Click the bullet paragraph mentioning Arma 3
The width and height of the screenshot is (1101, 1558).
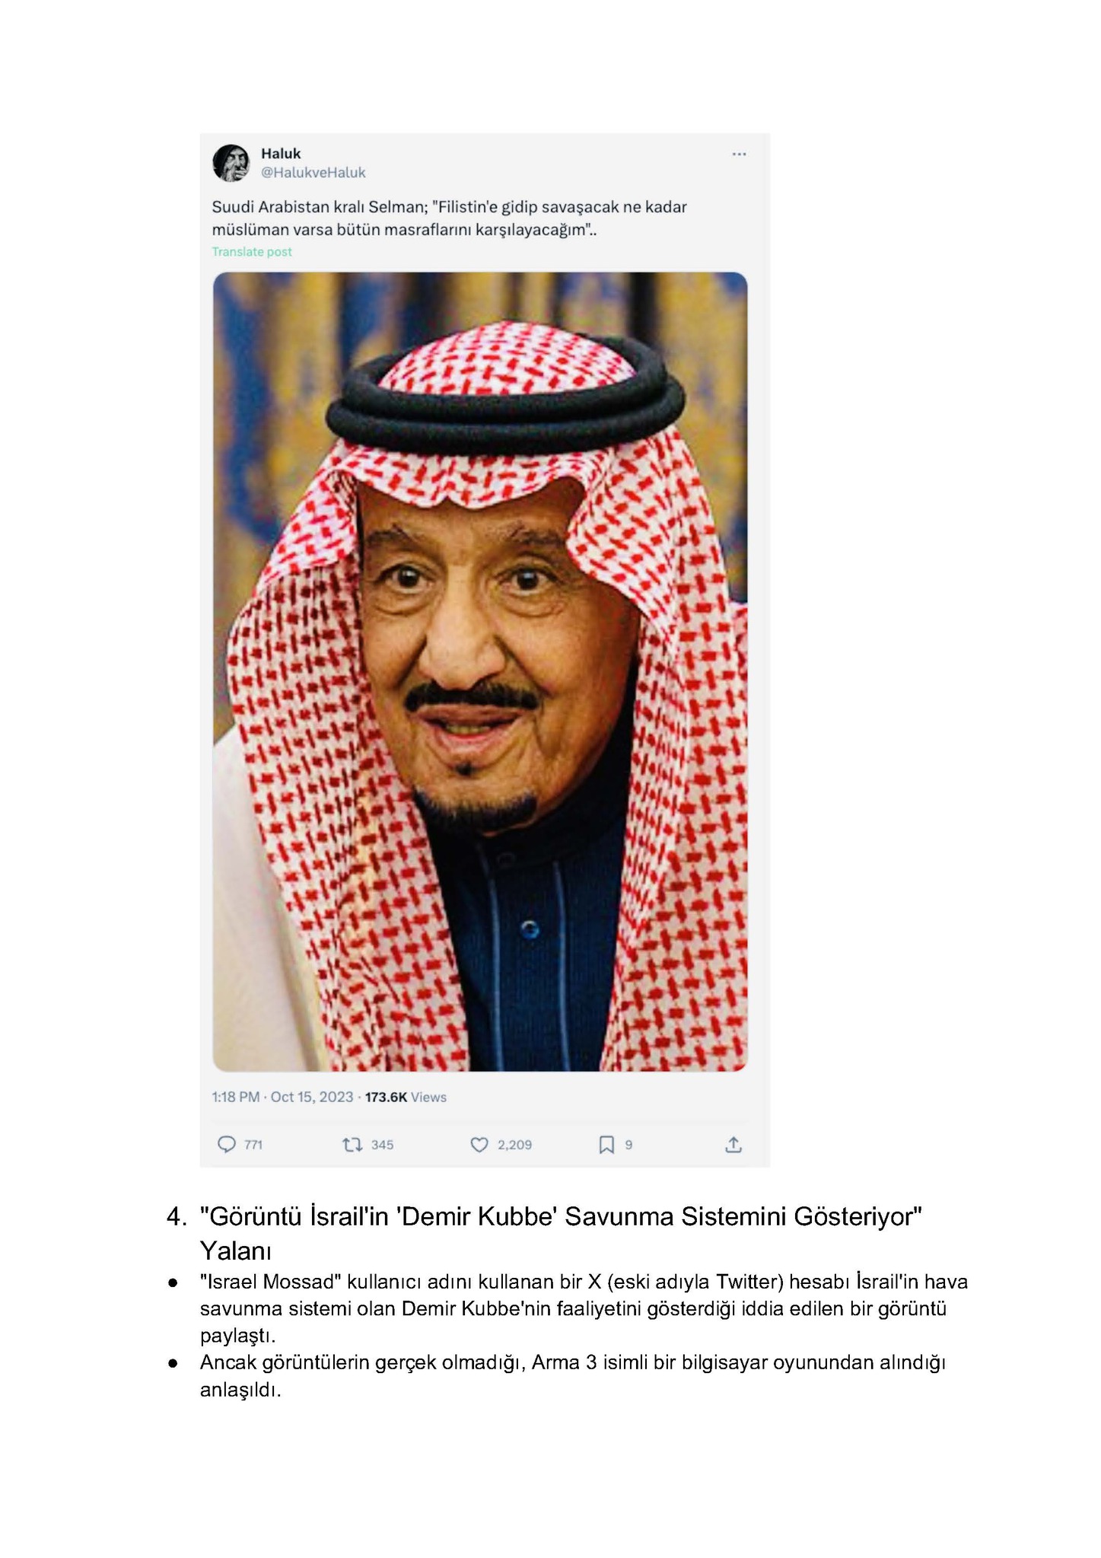pyautogui.click(x=572, y=1375)
